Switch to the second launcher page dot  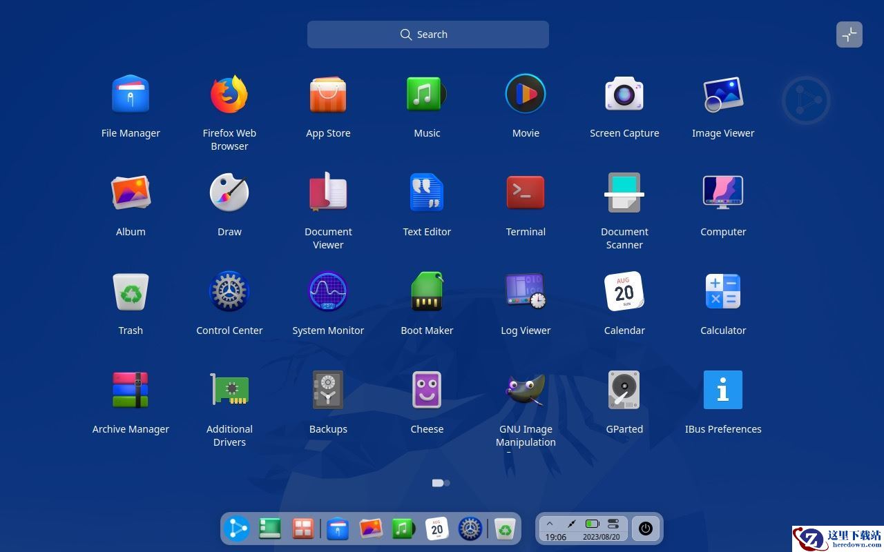(x=447, y=483)
